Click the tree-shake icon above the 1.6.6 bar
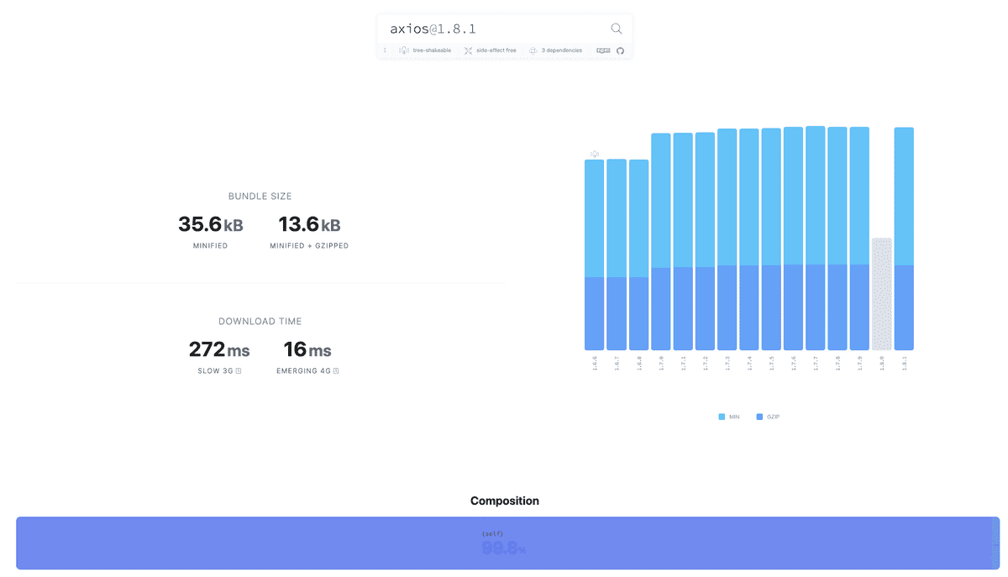Screen dimensions: 1008x577 595,154
